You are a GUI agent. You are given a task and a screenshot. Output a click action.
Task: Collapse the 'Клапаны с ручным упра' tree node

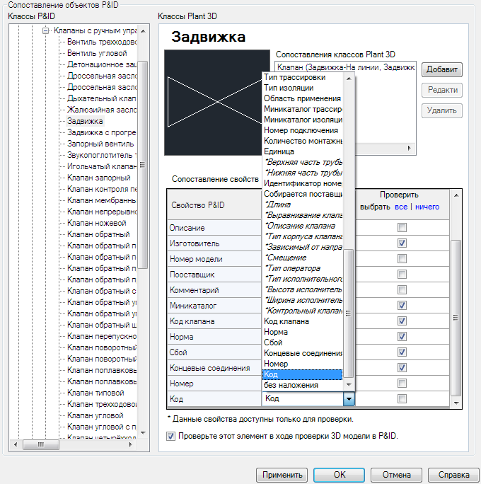46,30
